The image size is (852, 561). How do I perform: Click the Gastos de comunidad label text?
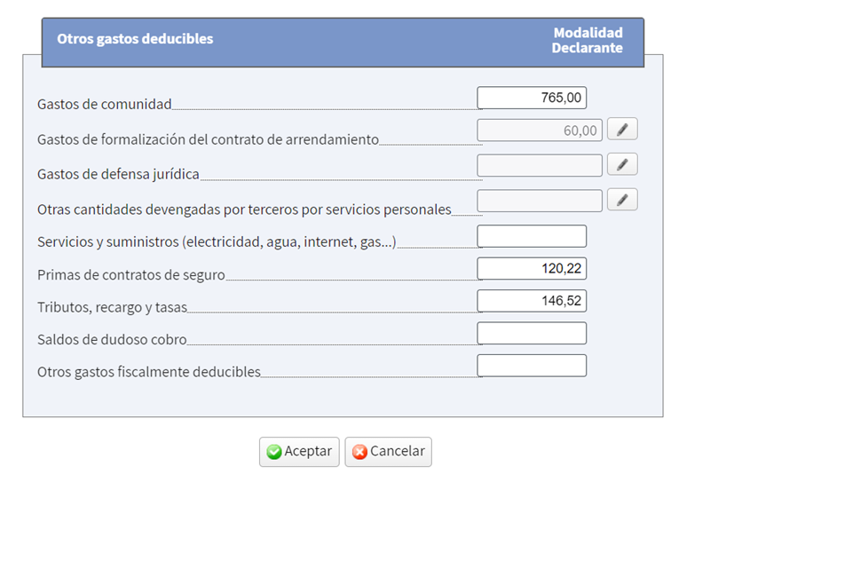104,104
